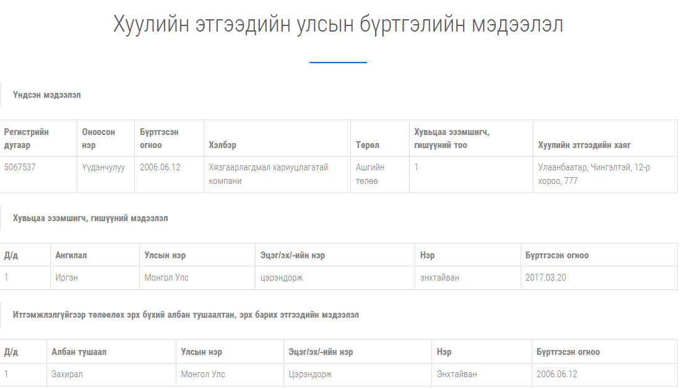
Task: Click the "Регистрийн дугаар" column header
Action: [x=26, y=138]
